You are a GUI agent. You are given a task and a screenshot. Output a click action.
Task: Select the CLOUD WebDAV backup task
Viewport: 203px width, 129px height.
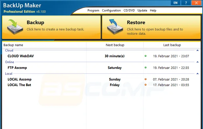(21, 56)
